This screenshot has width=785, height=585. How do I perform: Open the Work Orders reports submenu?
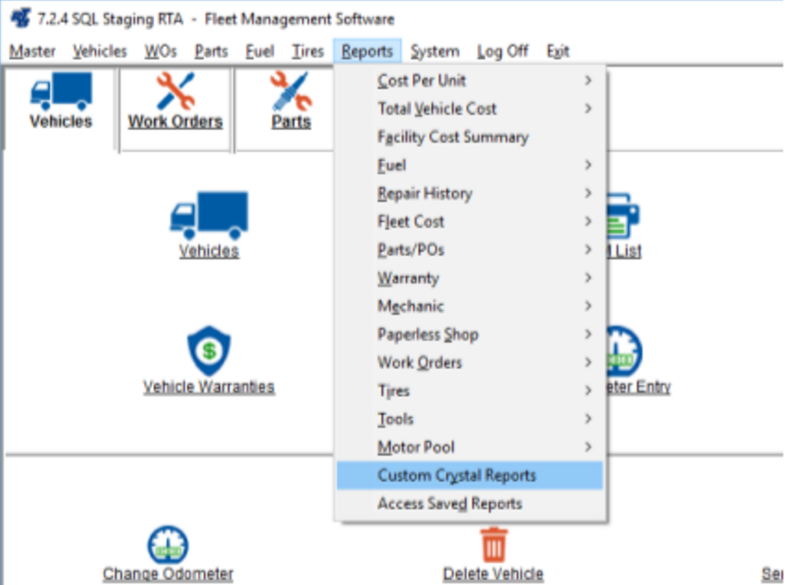point(419,363)
